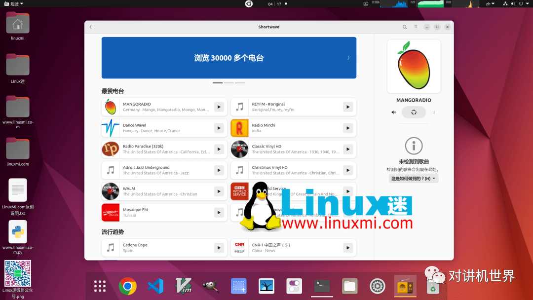Click the Dance Wave! station logo
This screenshot has width=533, height=300.
coord(111,128)
